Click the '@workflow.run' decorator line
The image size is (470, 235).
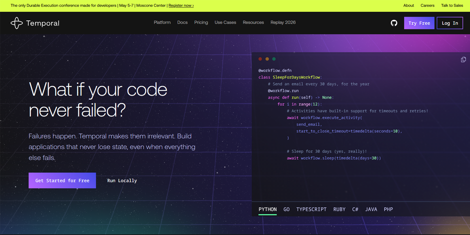click(x=283, y=90)
